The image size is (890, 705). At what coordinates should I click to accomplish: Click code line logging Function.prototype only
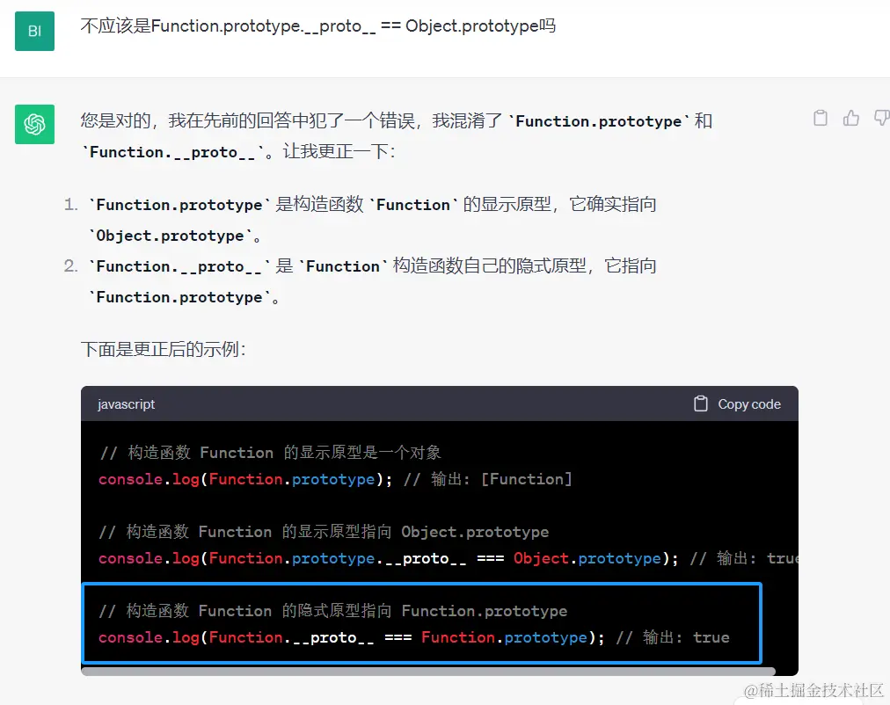pyautogui.click(x=335, y=479)
